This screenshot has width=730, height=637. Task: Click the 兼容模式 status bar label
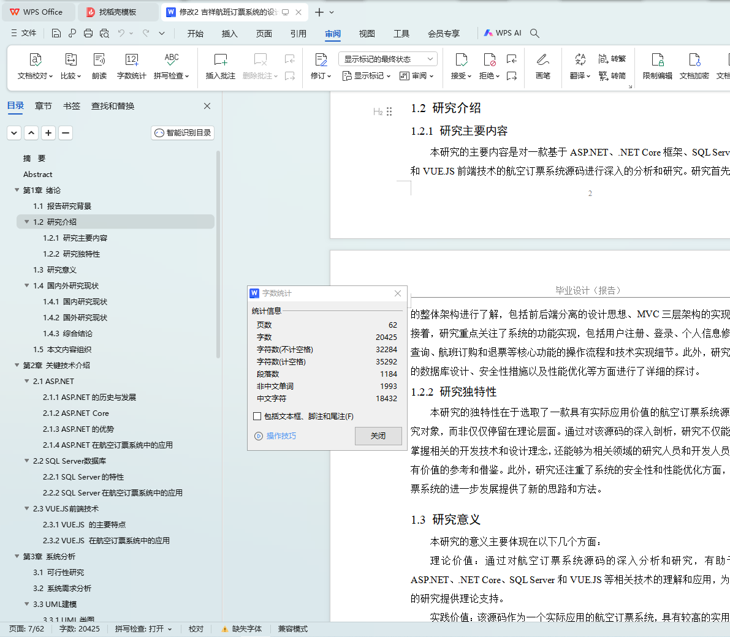pos(293,628)
